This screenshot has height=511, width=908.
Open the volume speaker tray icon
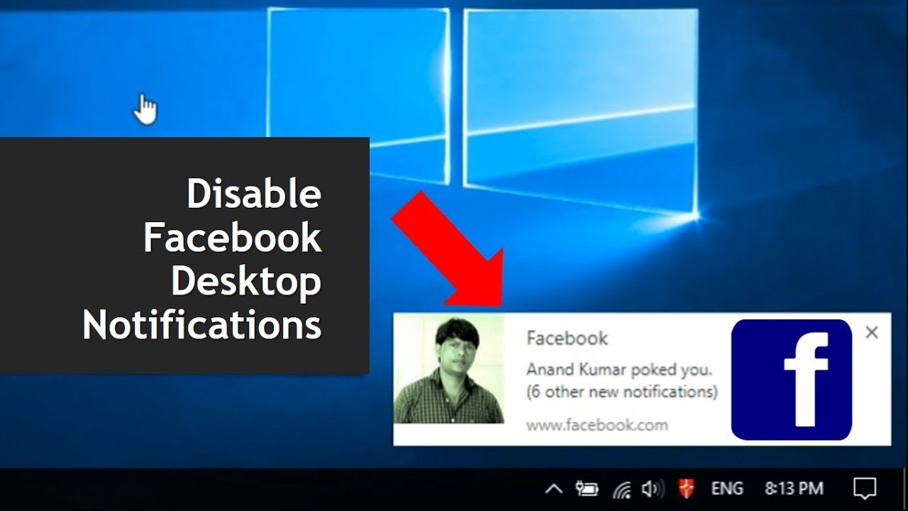click(x=653, y=489)
